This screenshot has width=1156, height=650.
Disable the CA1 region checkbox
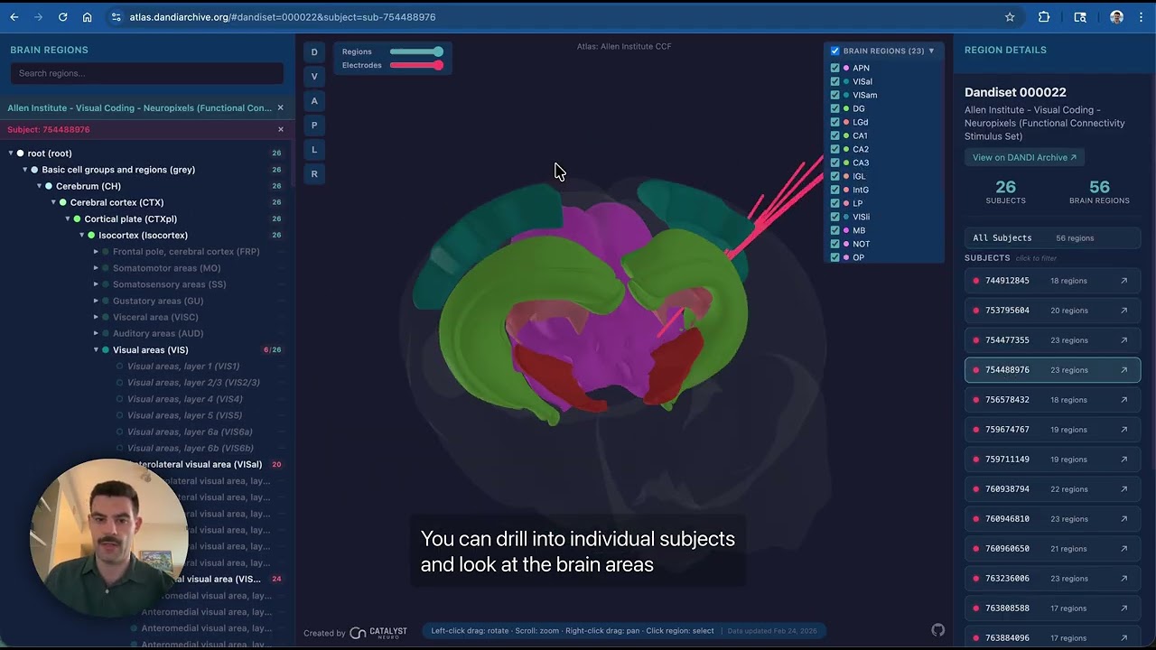pos(834,135)
